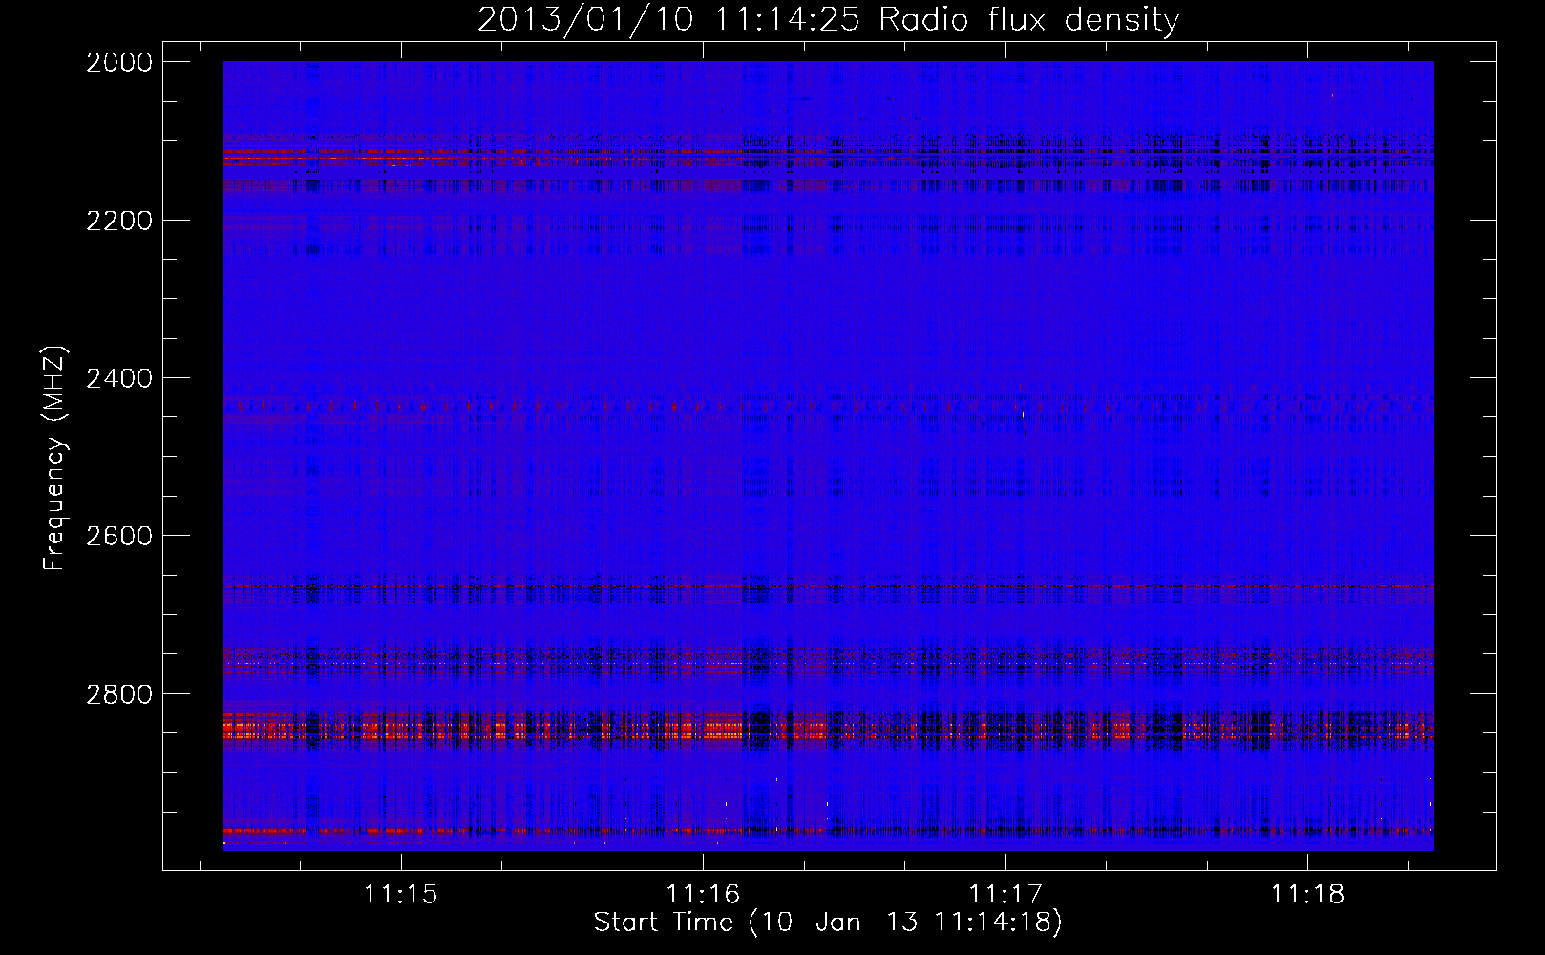The height and width of the screenshot is (955, 1545).
Task: Click the 11:18 time tick label
Action: click(x=1307, y=894)
